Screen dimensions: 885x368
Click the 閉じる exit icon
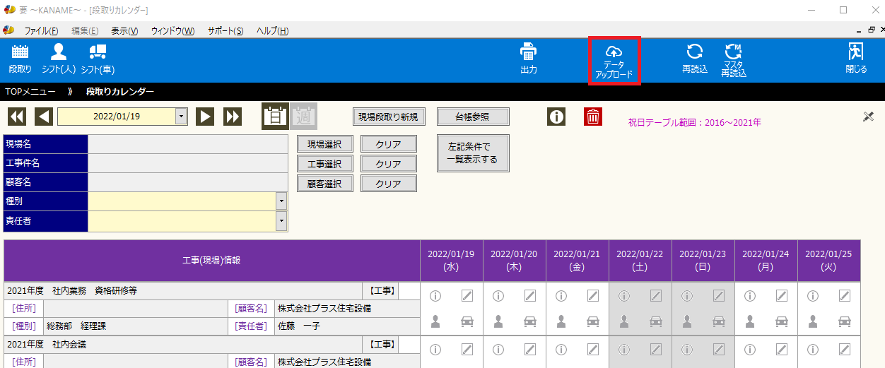coord(855,52)
